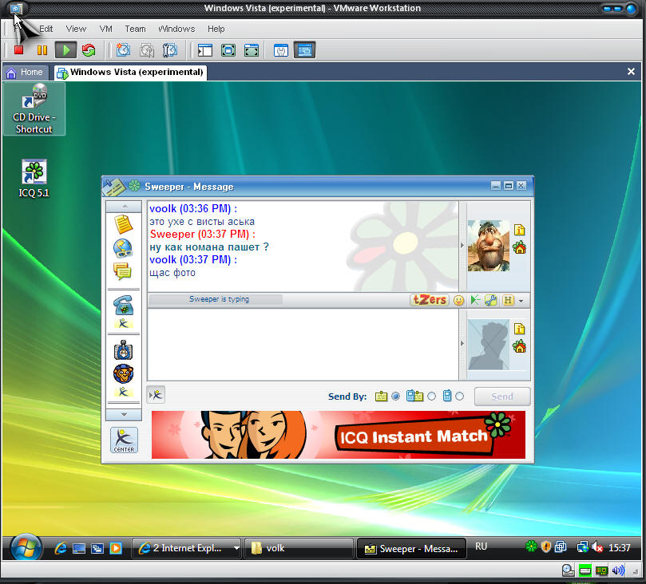Click the ICQ Instant Match banner
646x584 pixels.
click(339, 435)
